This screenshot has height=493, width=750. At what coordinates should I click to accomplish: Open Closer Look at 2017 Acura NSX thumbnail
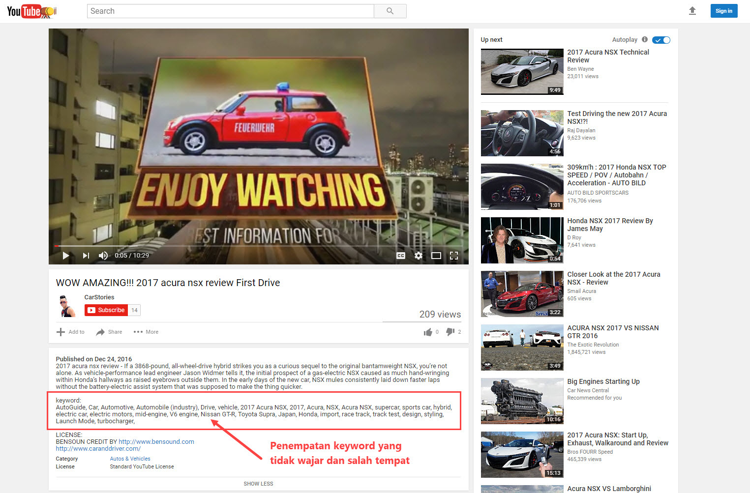coord(522,294)
